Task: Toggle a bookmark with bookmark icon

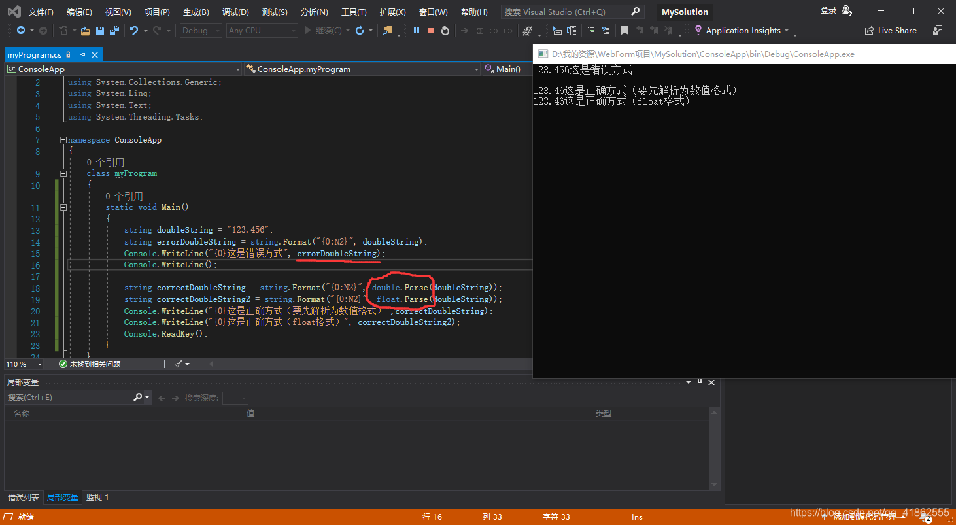Action: tap(624, 30)
